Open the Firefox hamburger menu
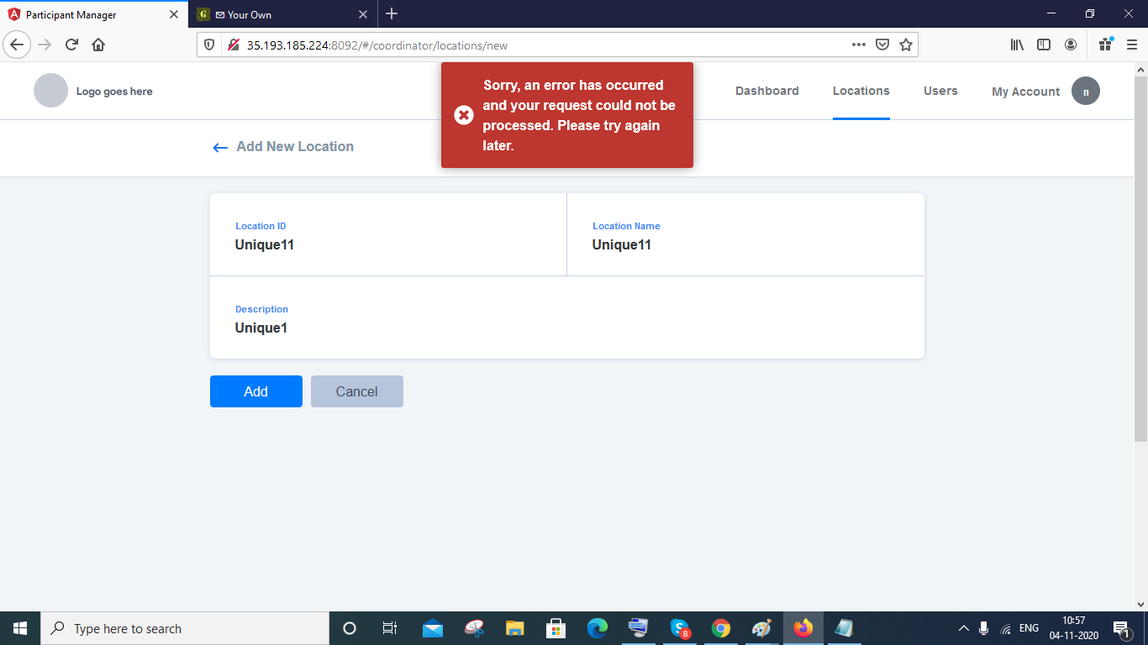1148x645 pixels. [1130, 45]
